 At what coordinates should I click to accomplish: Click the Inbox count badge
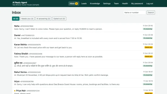point(76,4)
